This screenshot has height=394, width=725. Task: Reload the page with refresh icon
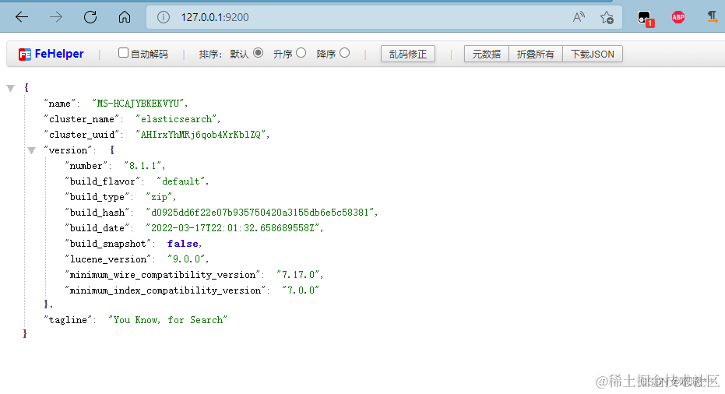coord(90,18)
